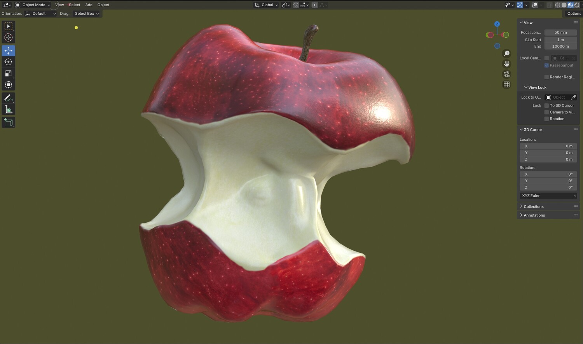Select the Add Cube tool

coord(8,122)
